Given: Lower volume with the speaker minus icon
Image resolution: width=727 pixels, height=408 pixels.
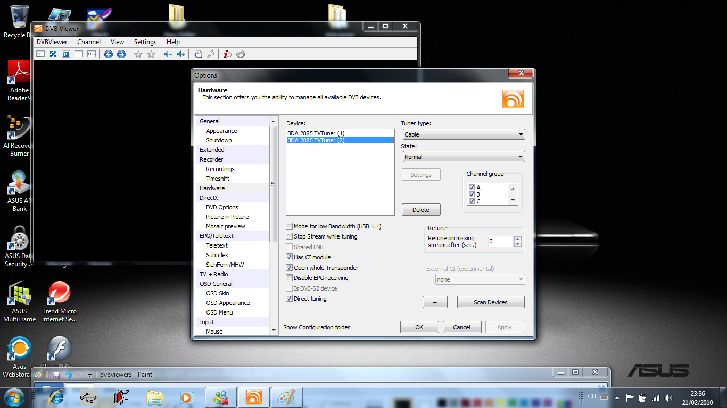Looking at the screenshot, I should click(x=168, y=54).
